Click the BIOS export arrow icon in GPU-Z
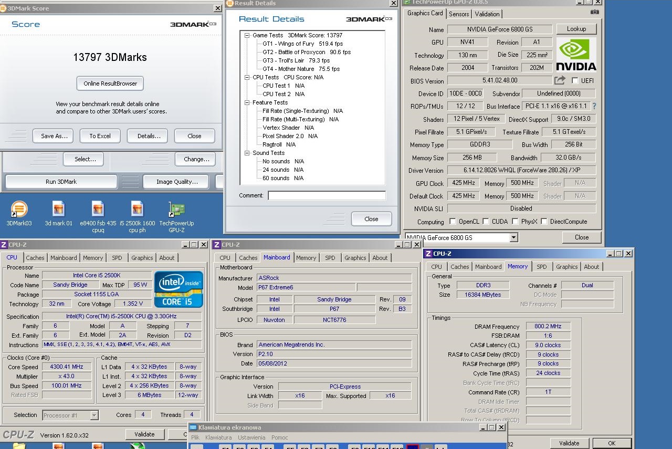Viewport: 672px width, 449px height. point(560,80)
